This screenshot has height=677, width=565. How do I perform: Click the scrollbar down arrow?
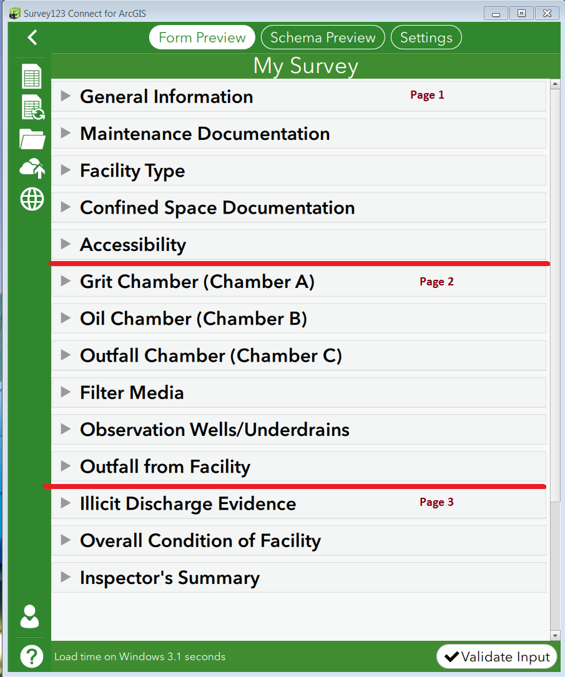click(555, 636)
